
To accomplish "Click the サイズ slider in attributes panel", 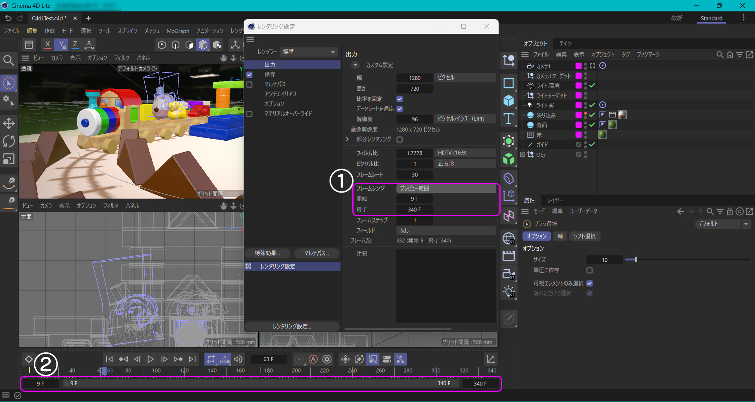I will [x=635, y=260].
